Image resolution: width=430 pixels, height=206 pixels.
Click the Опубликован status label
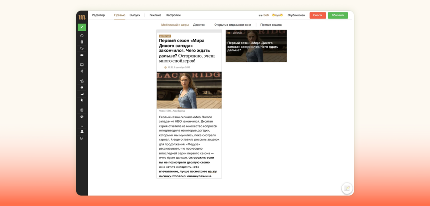296,15
